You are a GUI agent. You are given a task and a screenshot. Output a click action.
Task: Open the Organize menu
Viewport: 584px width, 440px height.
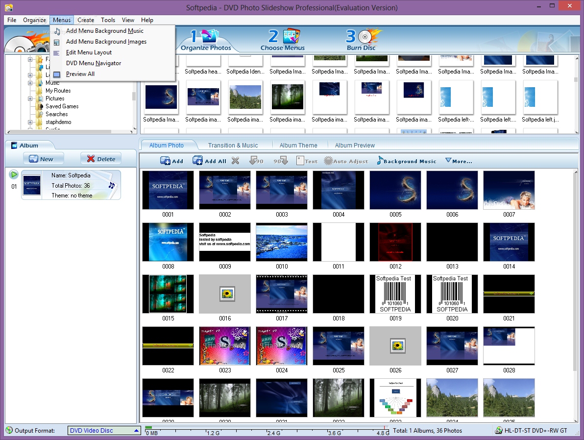(x=35, y=20)
